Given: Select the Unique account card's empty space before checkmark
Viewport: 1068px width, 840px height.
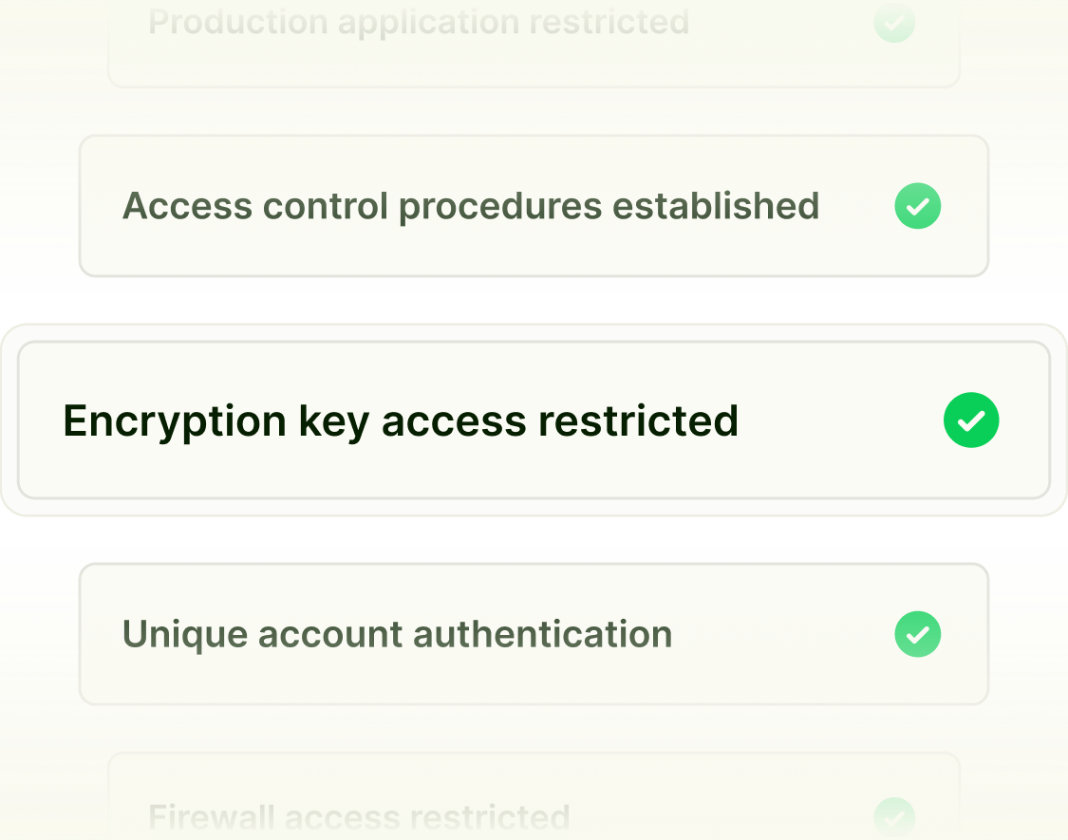Looking at the screenshot, I should pyautogui.click(x=783, y=634).
